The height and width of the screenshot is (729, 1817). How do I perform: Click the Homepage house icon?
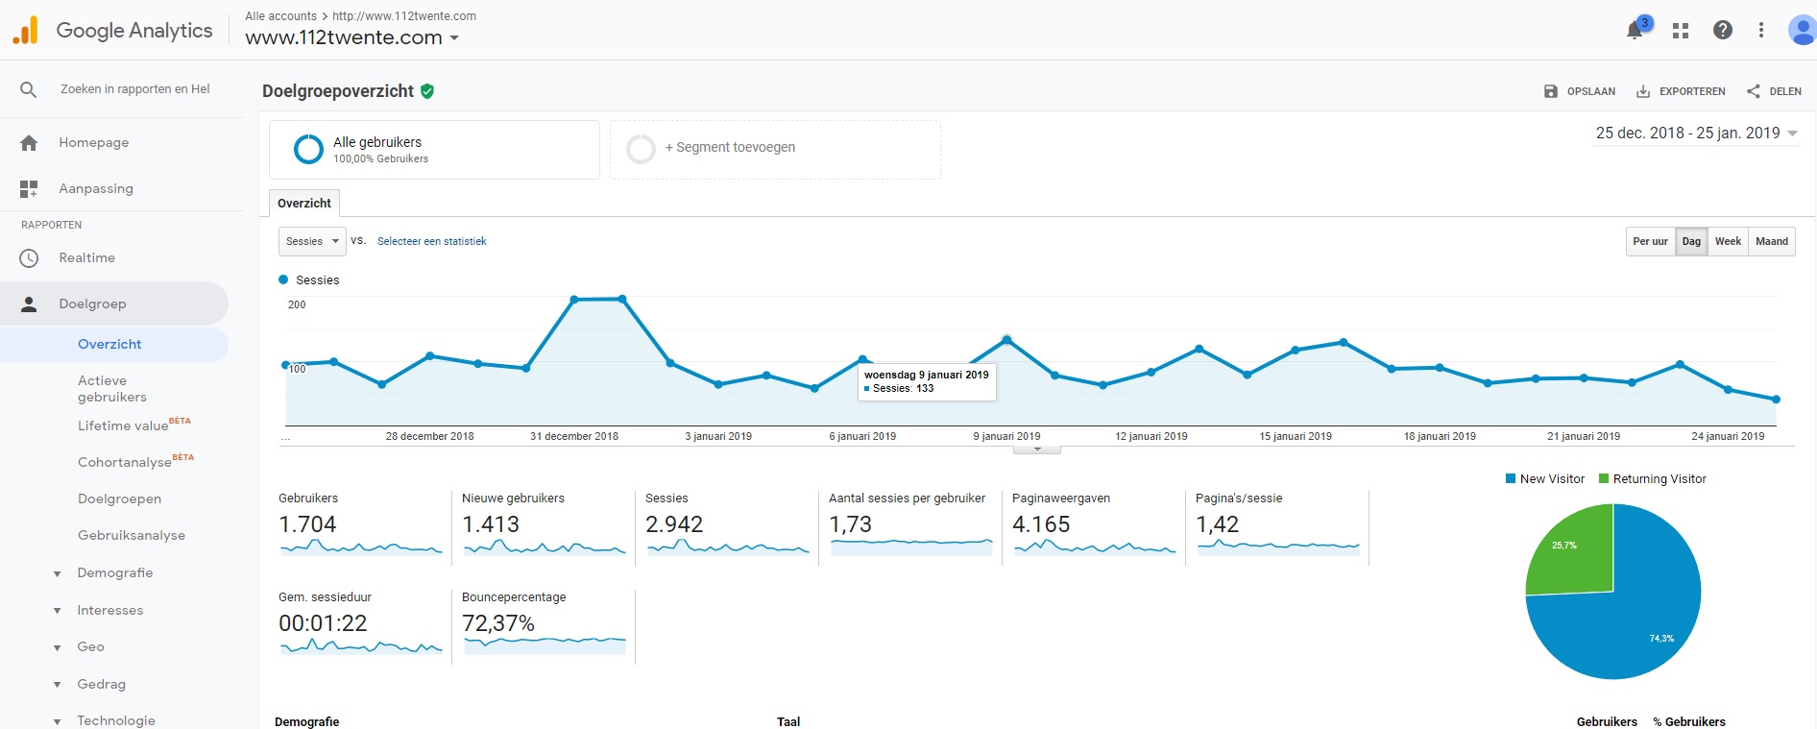[x=29, y=142]
